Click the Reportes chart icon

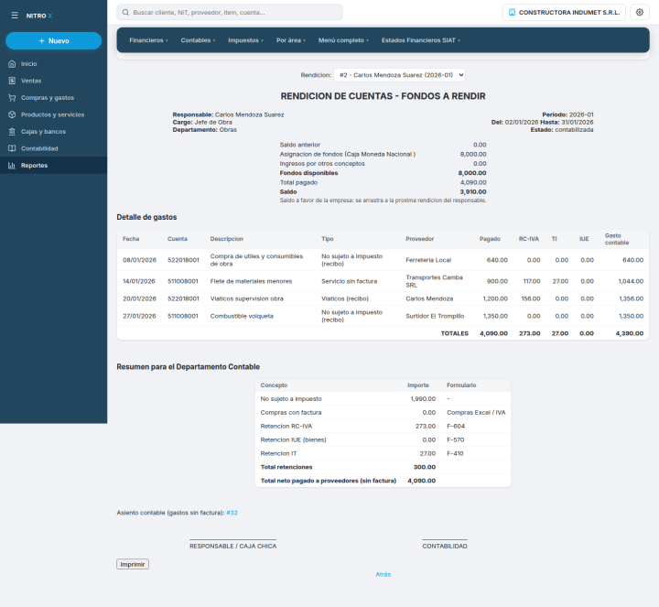(12, 165)
